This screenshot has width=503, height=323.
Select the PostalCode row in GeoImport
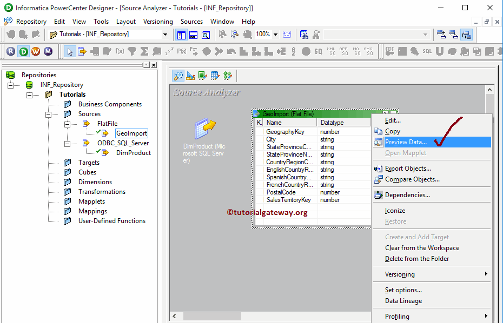coord(313,192)
